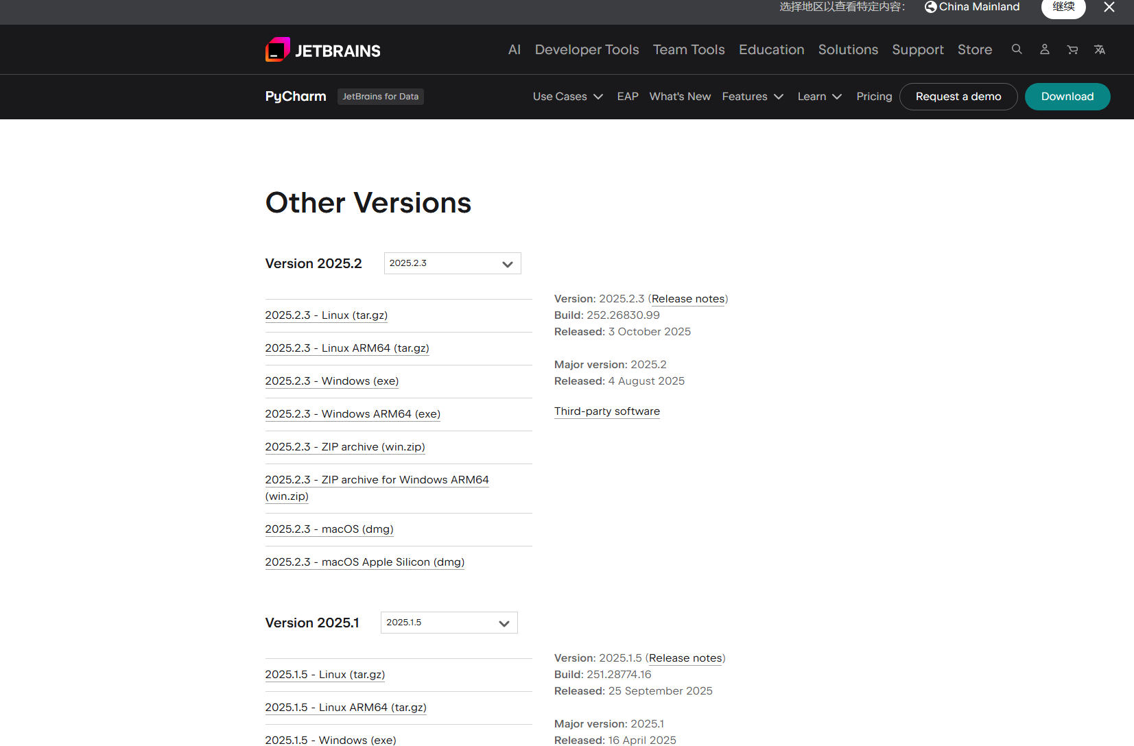
Task: Expand the Learn dropdown
Action: click(820, 97)
